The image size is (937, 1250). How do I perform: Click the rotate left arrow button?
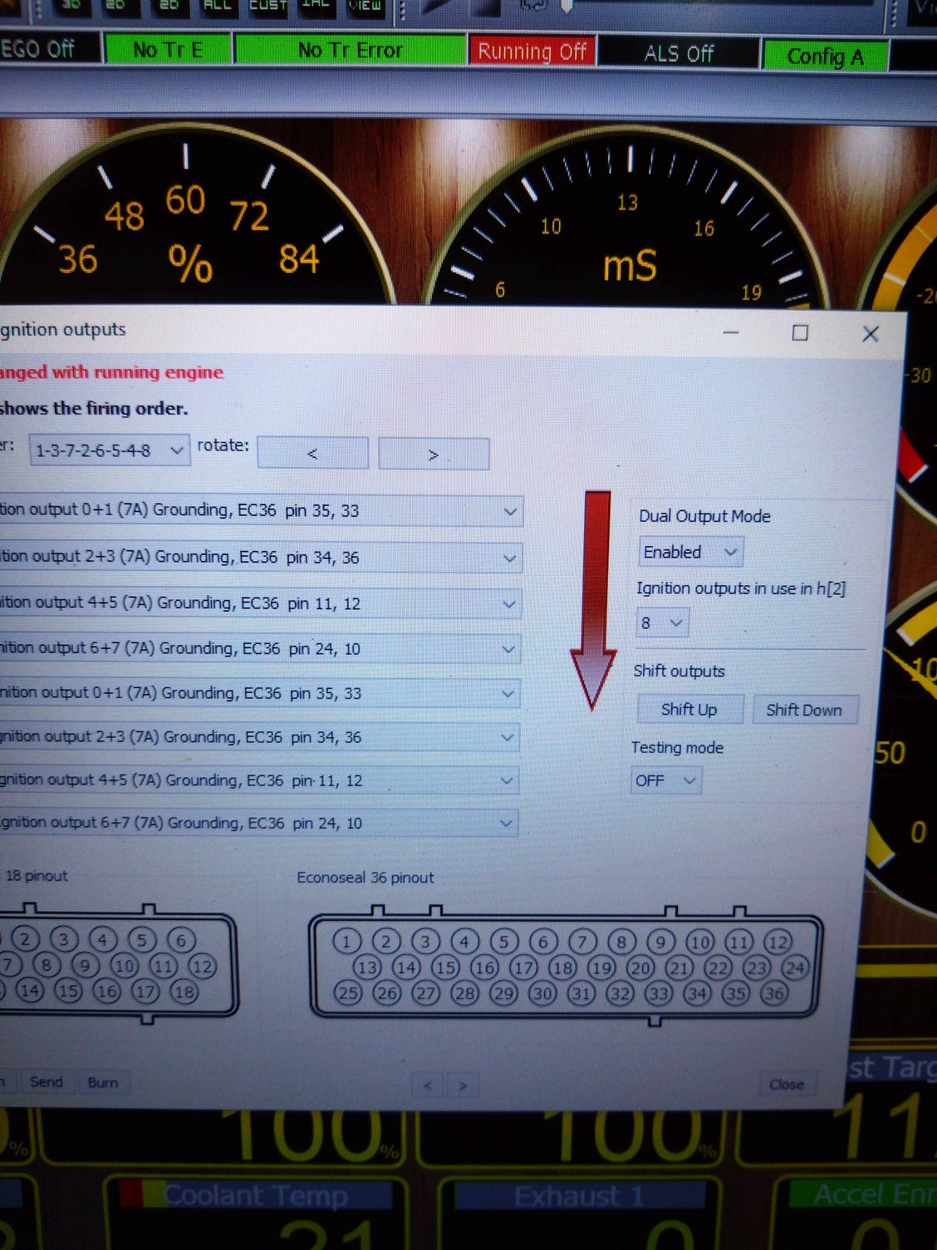(x=312, y=454)
